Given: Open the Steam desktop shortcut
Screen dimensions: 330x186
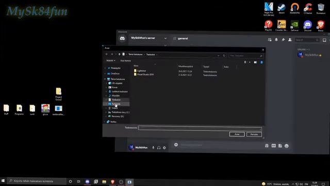Looking at the screenshot, I should (282, 8).
